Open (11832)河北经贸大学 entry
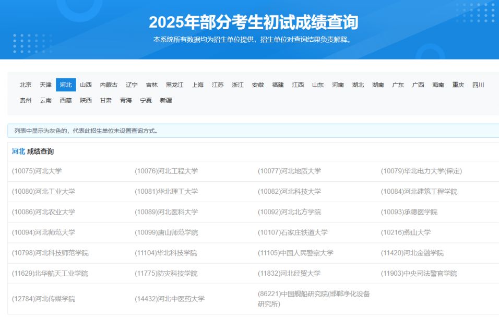 [289, 274]
